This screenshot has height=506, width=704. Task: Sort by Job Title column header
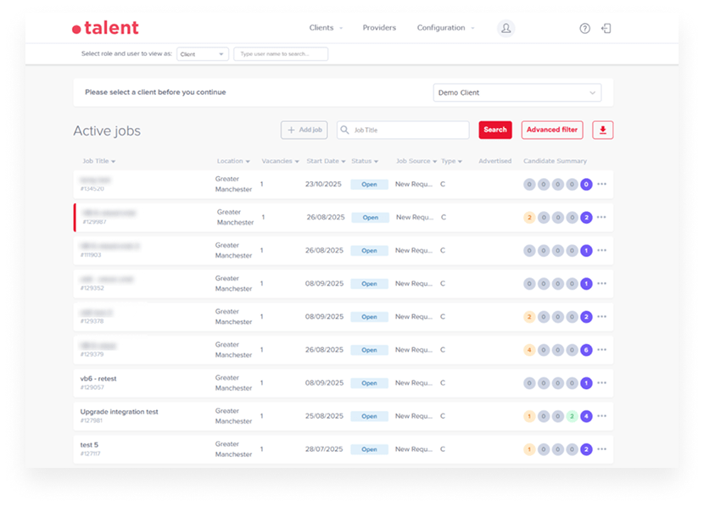click(x=98, y=161)
